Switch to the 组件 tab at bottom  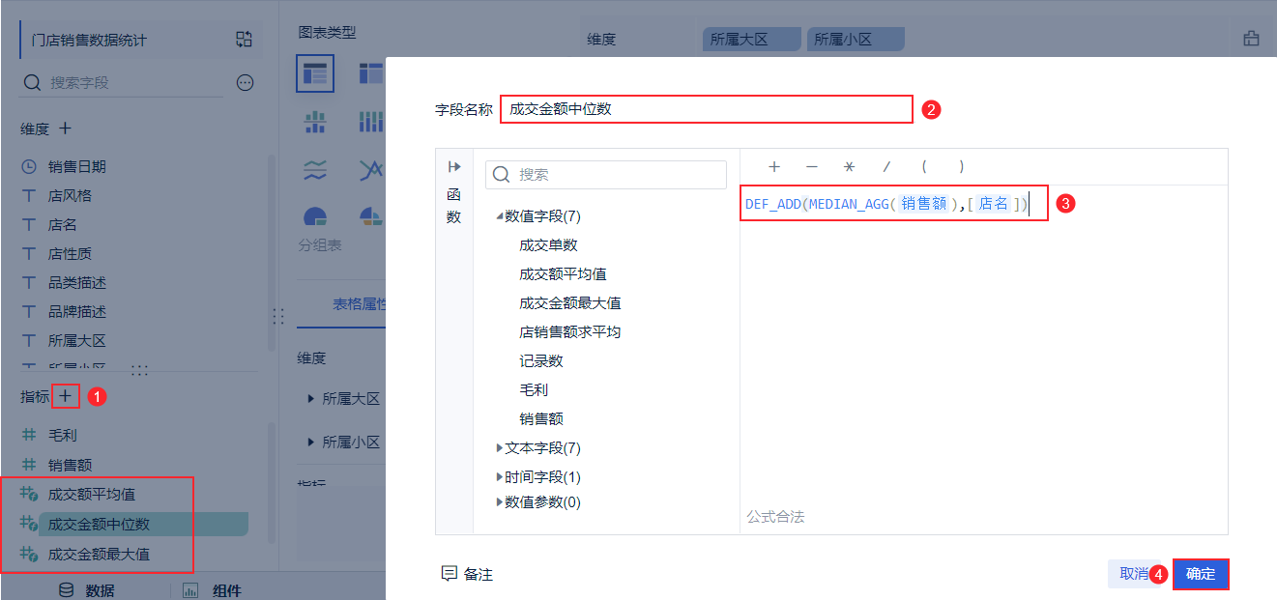[x=213, y=590]
